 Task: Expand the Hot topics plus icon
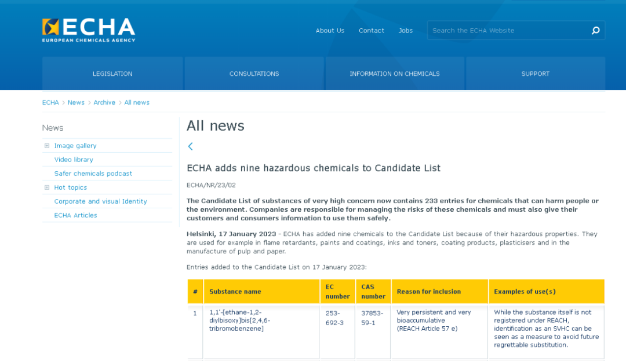[x=47, y=187]
